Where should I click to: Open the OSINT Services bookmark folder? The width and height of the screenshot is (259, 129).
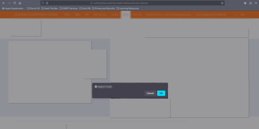coord(69,8)
